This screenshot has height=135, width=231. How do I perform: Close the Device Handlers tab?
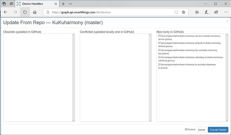[x=56, y=4]
